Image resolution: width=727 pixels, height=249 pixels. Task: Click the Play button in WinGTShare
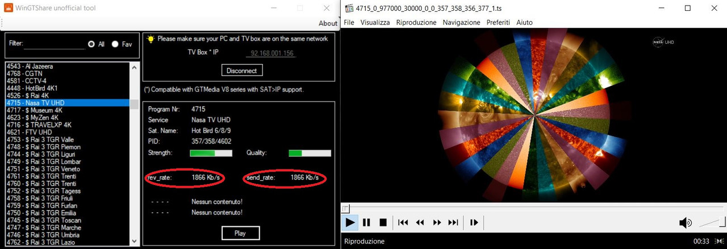(x=240, y=233)
